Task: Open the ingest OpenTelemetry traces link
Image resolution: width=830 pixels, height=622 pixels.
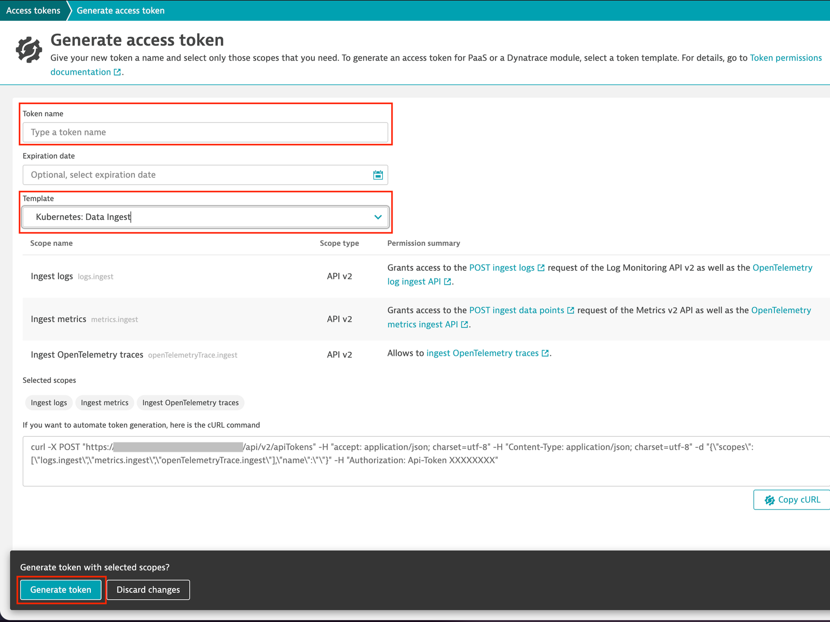Action: [x=482, y=353]
